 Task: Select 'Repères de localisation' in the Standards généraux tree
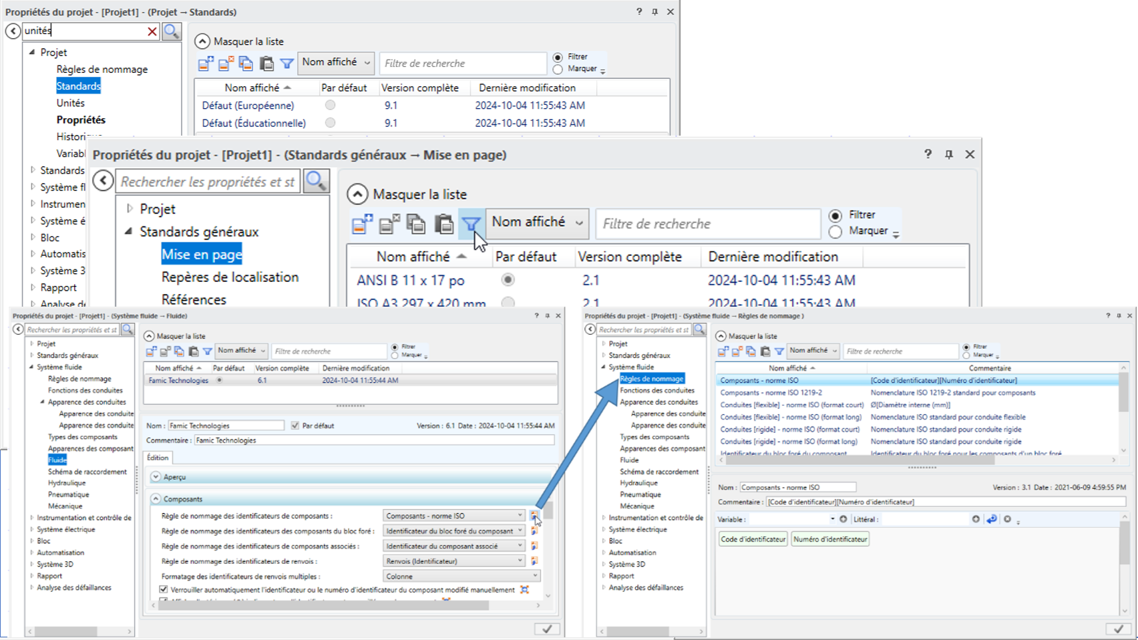coord(230,277)
